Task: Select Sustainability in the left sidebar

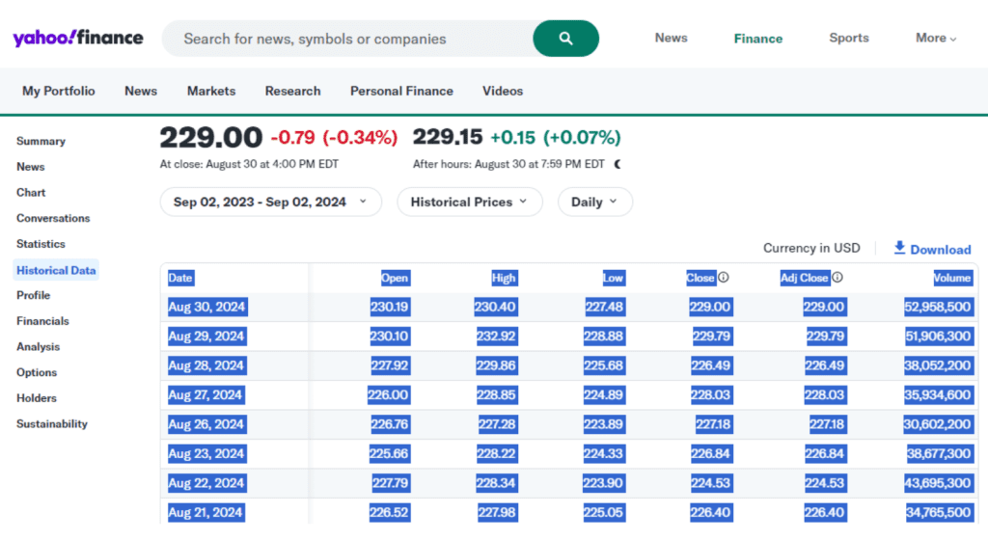Action: [52, 424]
